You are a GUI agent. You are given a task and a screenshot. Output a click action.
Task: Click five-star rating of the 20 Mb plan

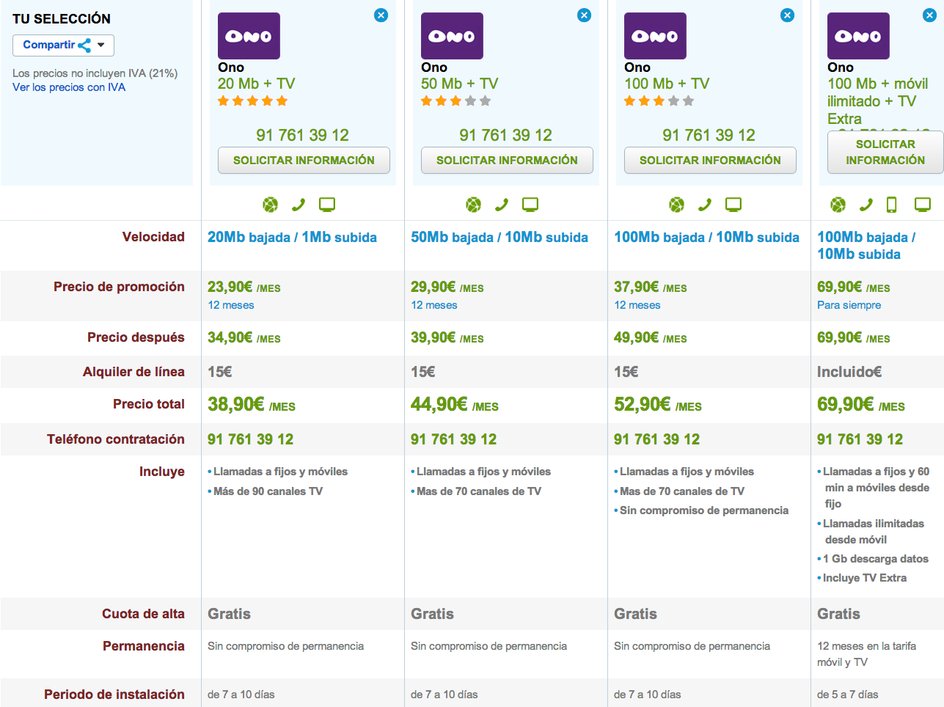253,101
